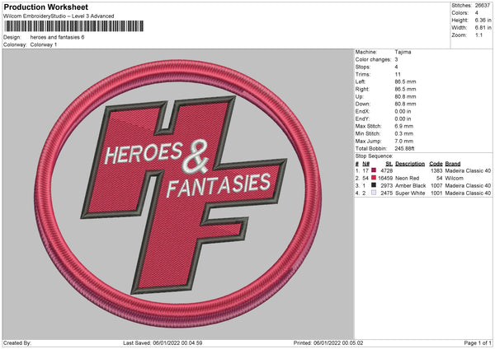Click code 1383 in stop row 1
The width and height of the screenshot is (495, 349).
tap(436, 170)
